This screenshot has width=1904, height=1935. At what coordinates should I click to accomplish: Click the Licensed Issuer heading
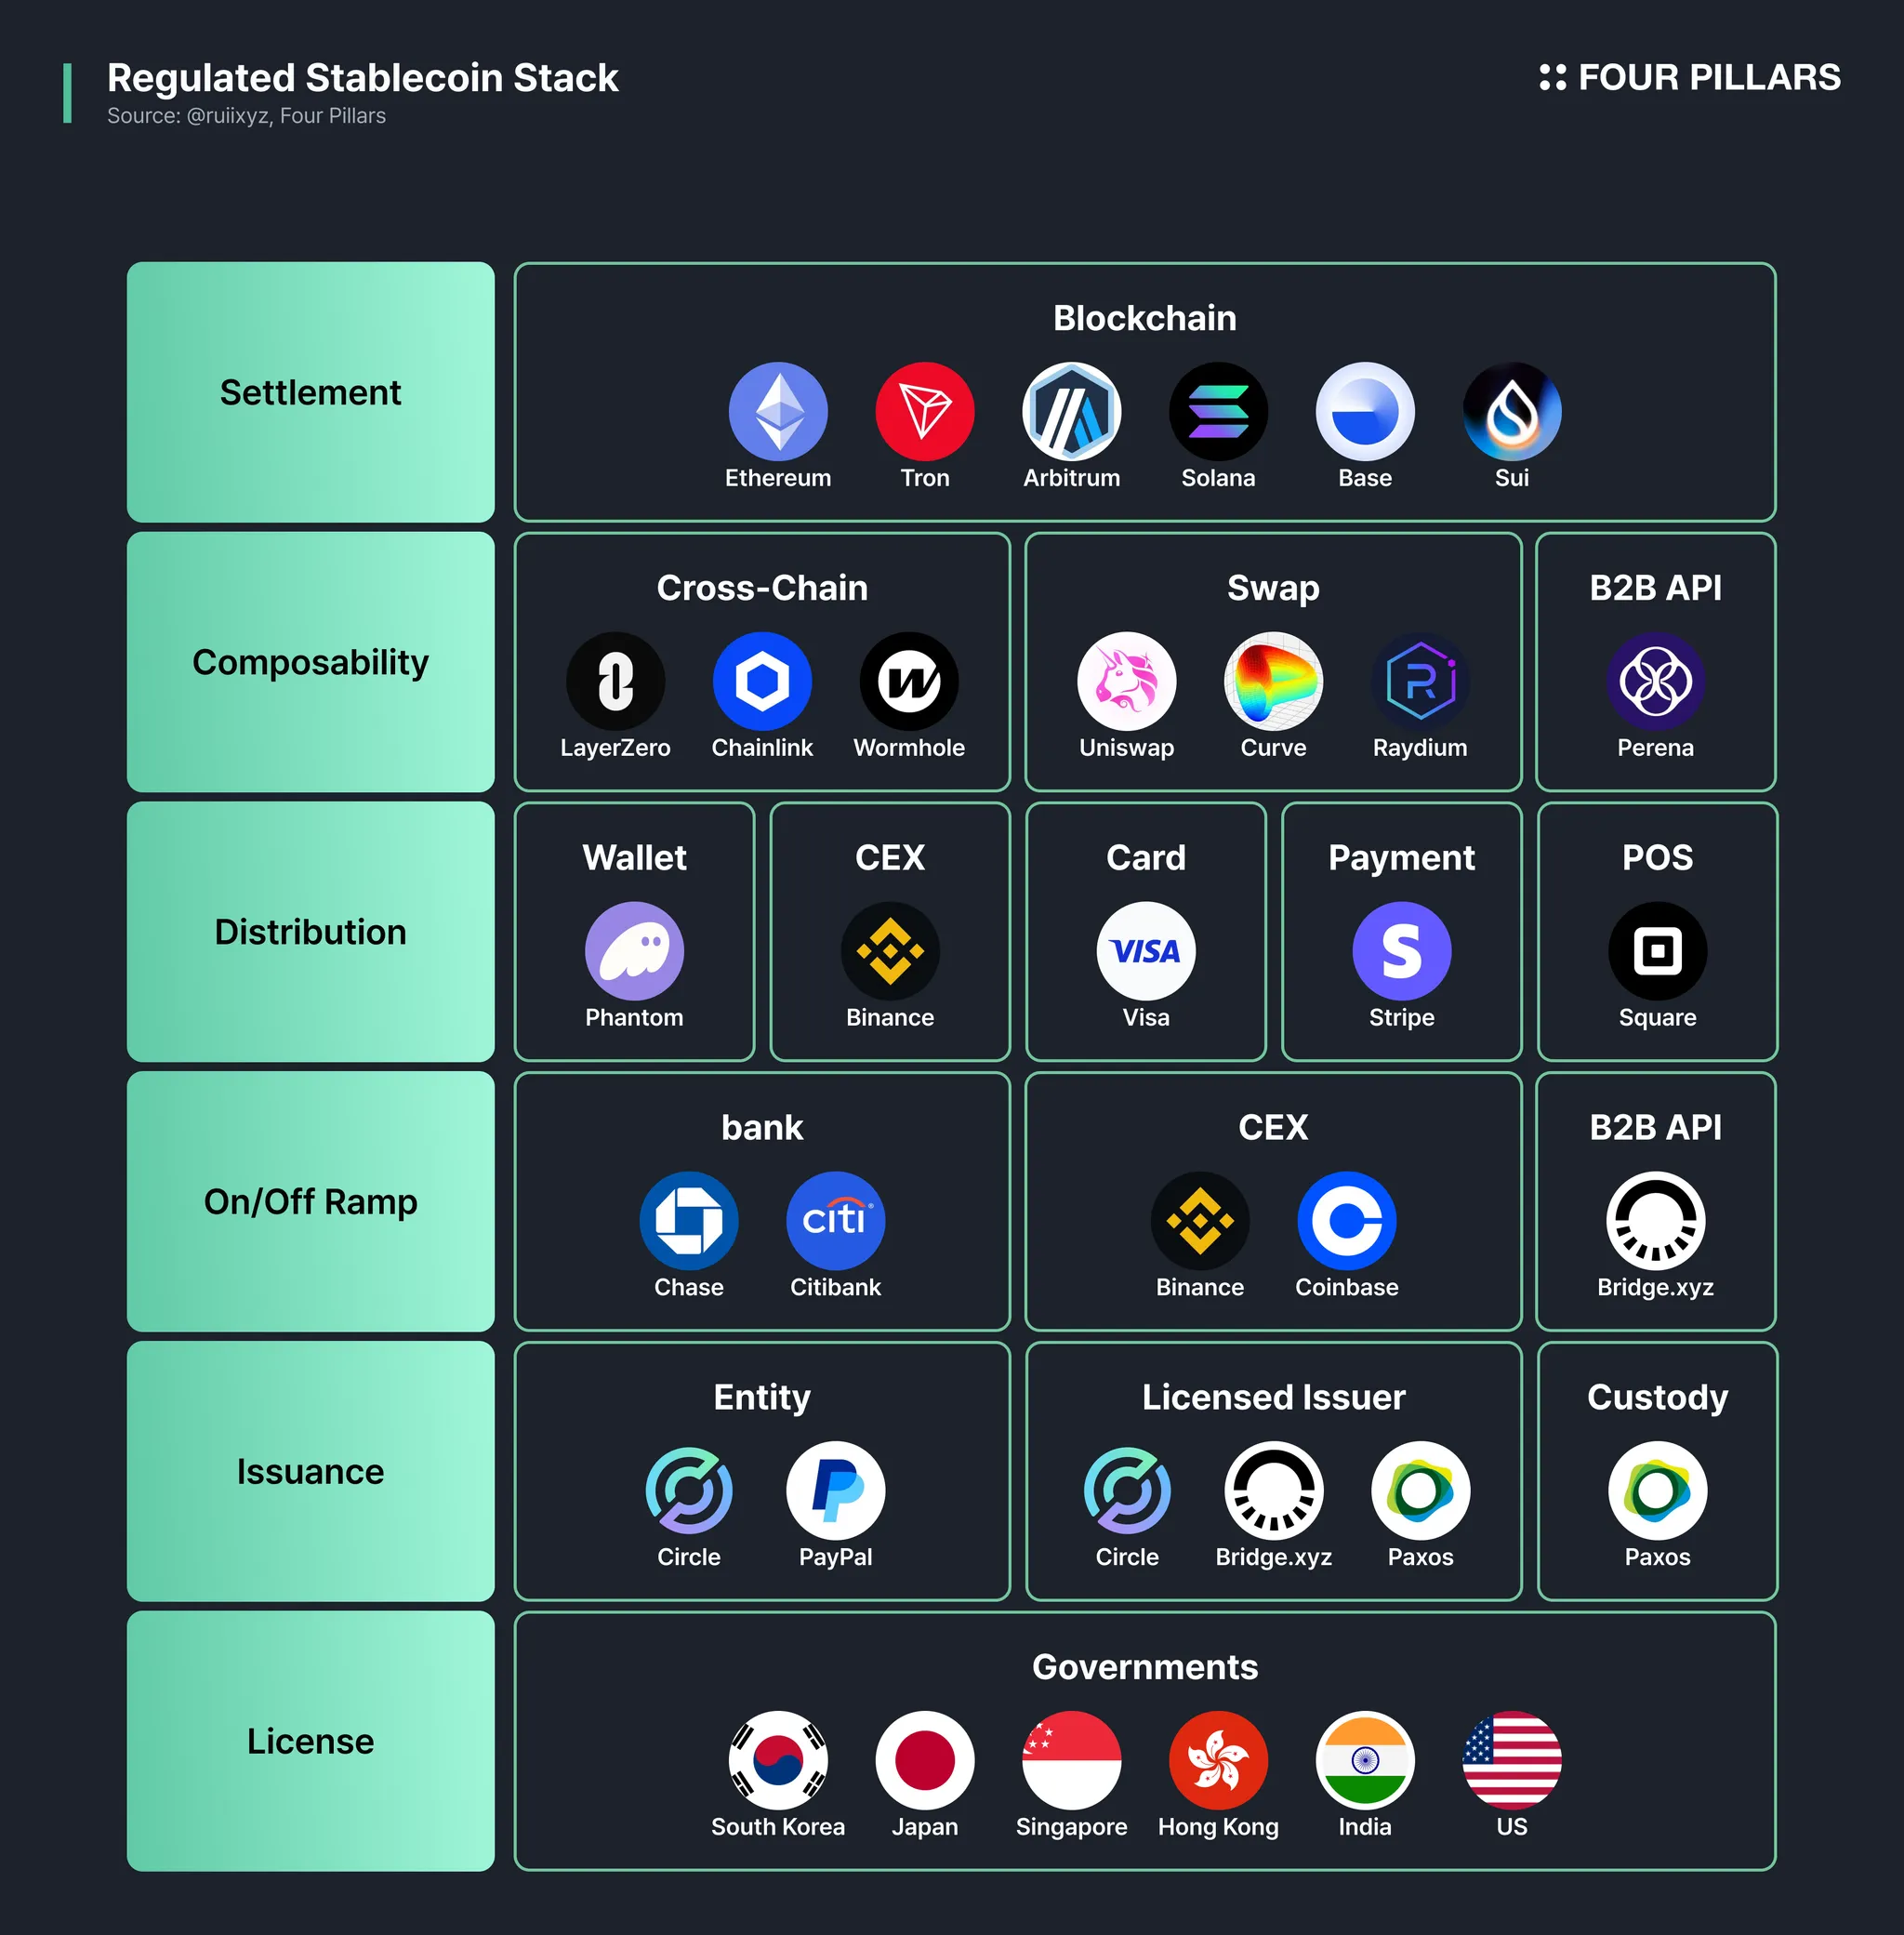click(1274, 1397)
